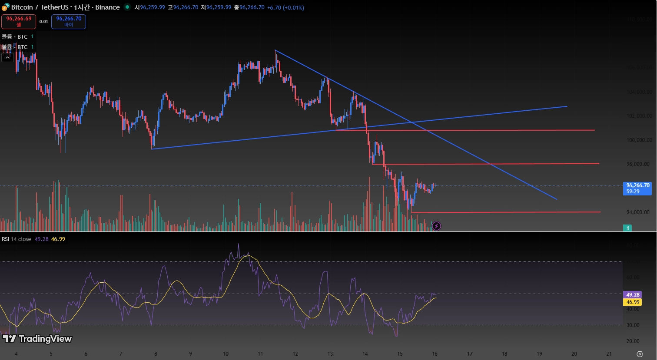Click the 102,000.00 price scale label
This screenshot has height=360, width=657.
(639, 116)
